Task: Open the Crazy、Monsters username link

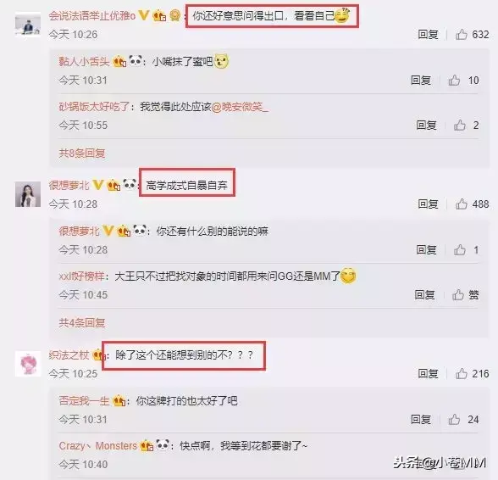Action: [x=98, y=445]
